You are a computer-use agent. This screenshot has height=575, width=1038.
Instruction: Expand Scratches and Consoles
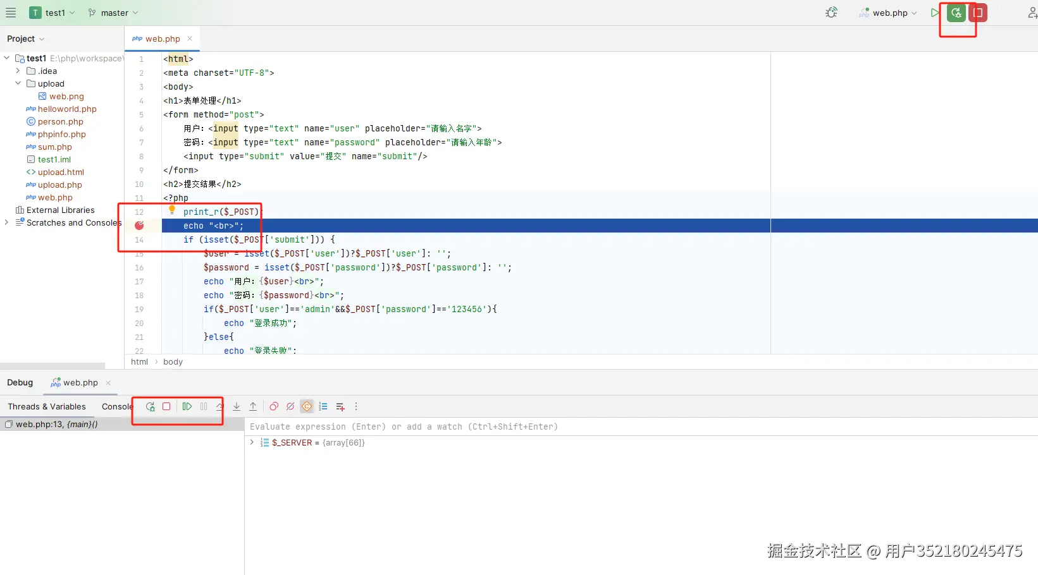click(x=7, y=222)
